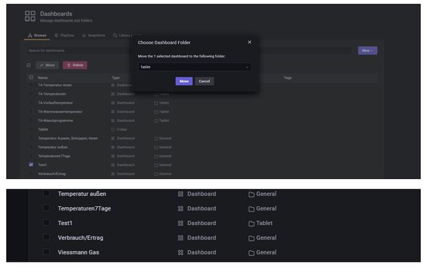Viewport: 427px width, 273px height.
Task: Toggle the select-all checkbox in the Name header
Action: (31, 77)
